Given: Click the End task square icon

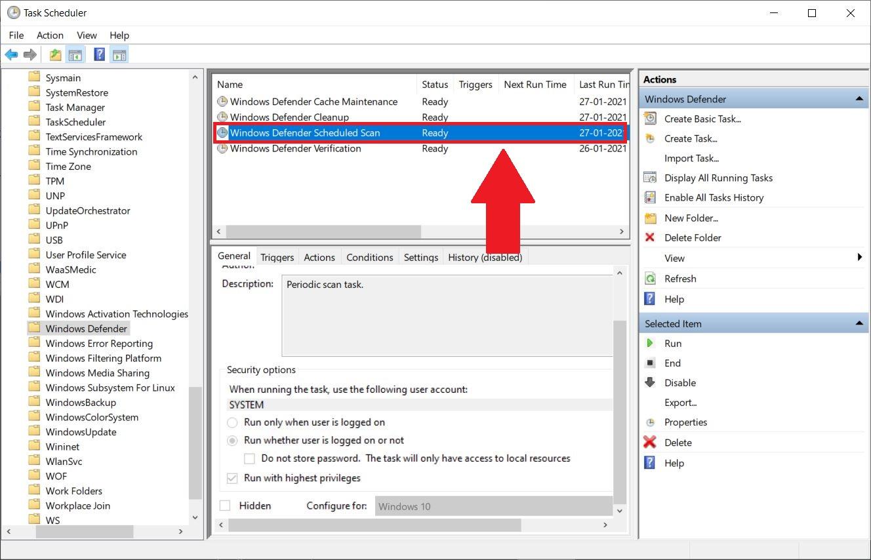Looking at the screenshot, I should (650, 363).
